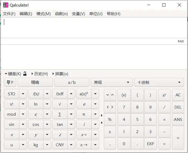This screenshot has width=188, height=153.
Task: Collapse the 键盘(K) keypad section
Action: [x=13, y=74]
